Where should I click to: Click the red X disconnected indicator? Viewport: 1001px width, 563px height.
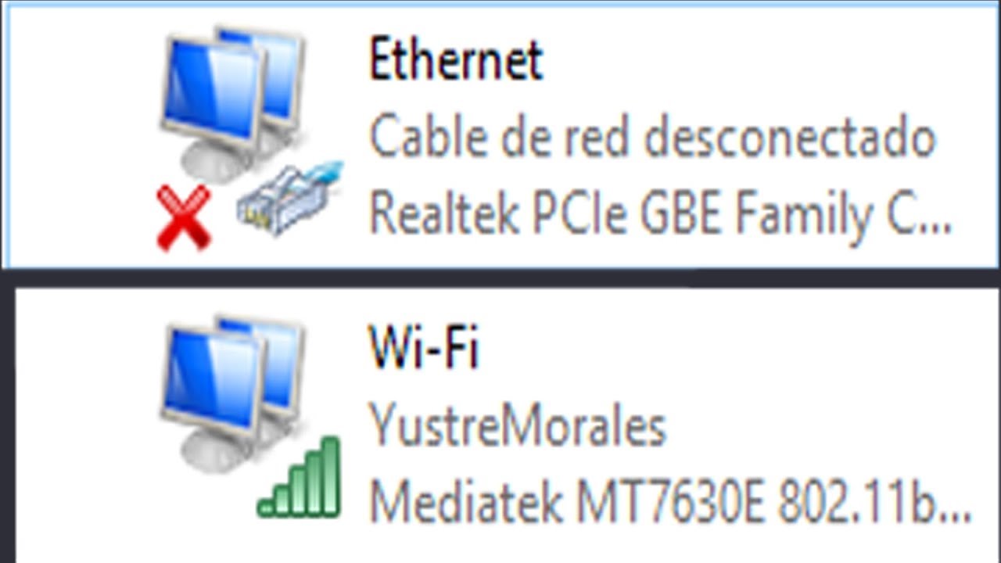pyautogui.click(x=184, y=218)
